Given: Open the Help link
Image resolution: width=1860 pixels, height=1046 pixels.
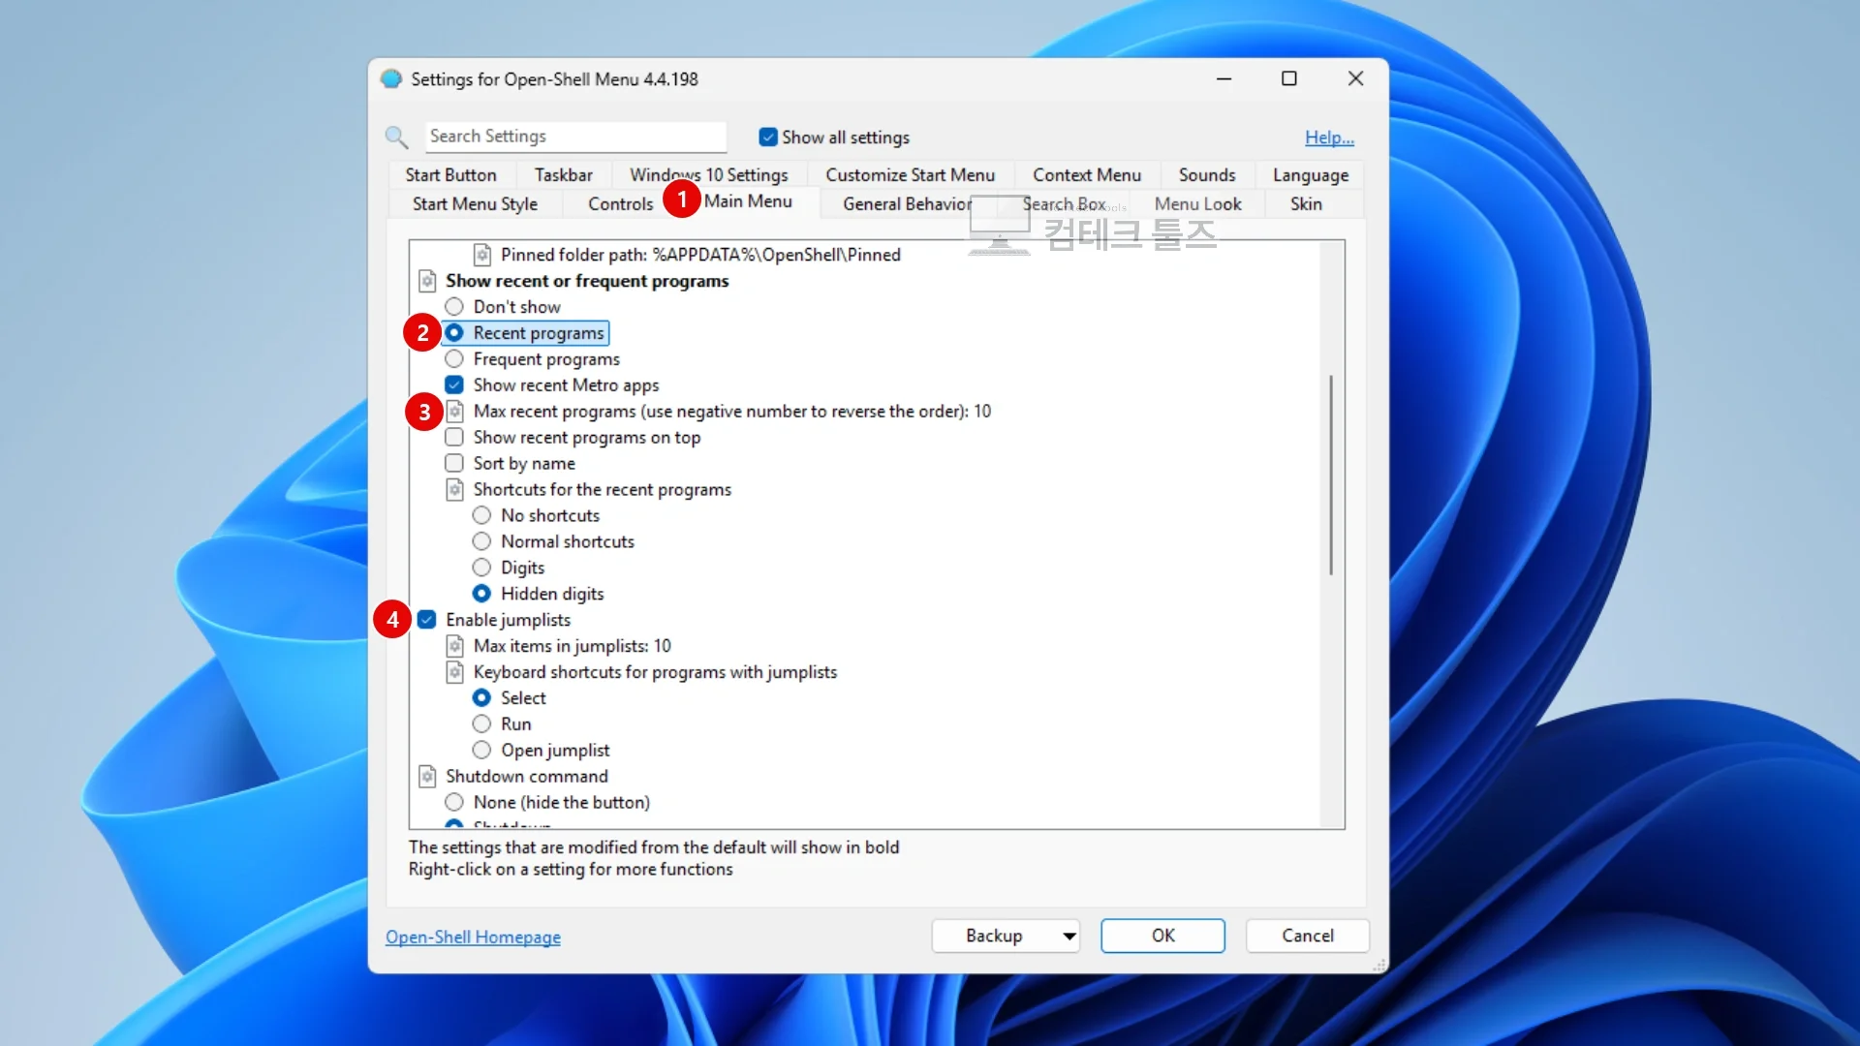Looking at the screenshot, I should pos(1329,138).
